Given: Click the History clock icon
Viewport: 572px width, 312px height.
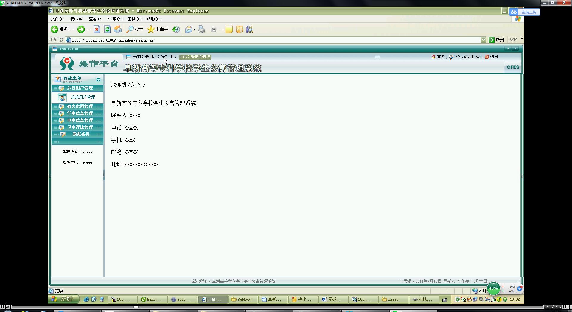Looking at the screenshot, I should (176, 29).
